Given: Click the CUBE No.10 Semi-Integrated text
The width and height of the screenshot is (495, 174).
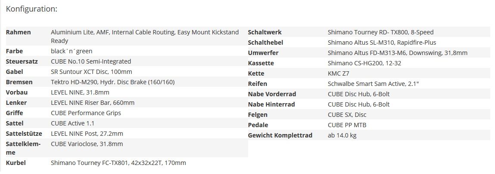Looking at the screenshot, I should [x=91, y=61].
